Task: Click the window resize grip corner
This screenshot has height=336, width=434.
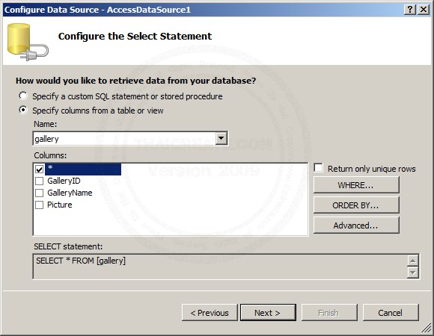Action: pos(426,329)
